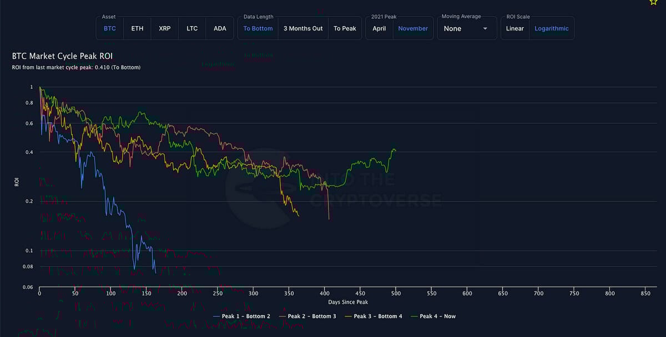
Task: Click bottom of yellow Peak 3 line
Action: pos(299,215)
